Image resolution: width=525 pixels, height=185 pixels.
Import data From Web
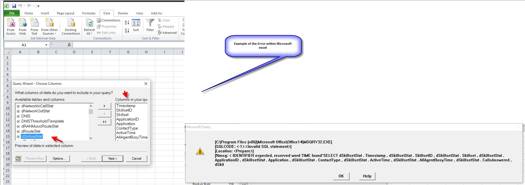(x=23, y=27)
